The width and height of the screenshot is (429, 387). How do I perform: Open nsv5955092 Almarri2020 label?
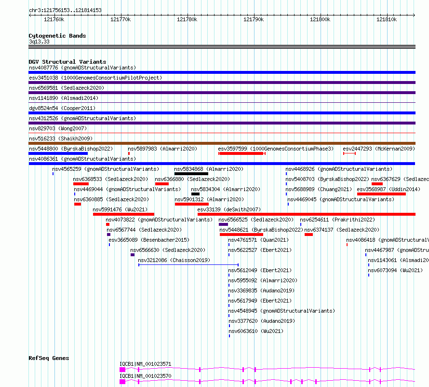(x=263, y=280)
